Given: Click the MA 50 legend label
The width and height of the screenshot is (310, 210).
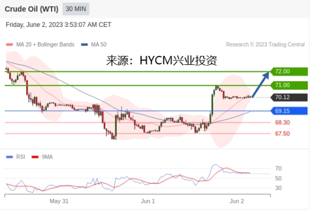Looking at the screenshot, I should (x=98, y=45).
